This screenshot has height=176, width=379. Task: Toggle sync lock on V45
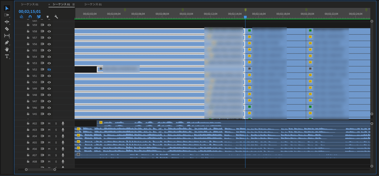[x=42, y=114]
